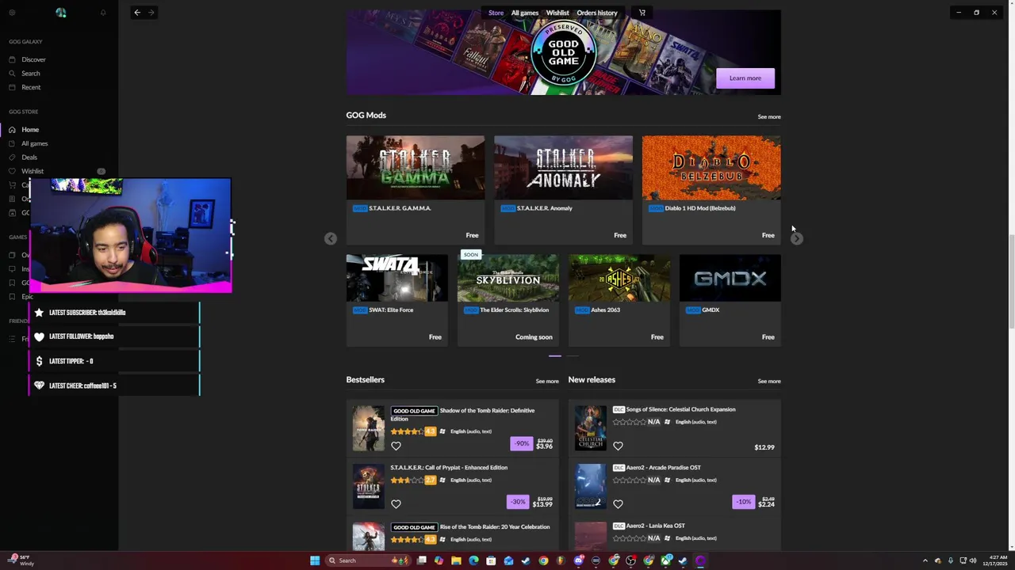Open File Explorer from the taskbar

point(456,560)
